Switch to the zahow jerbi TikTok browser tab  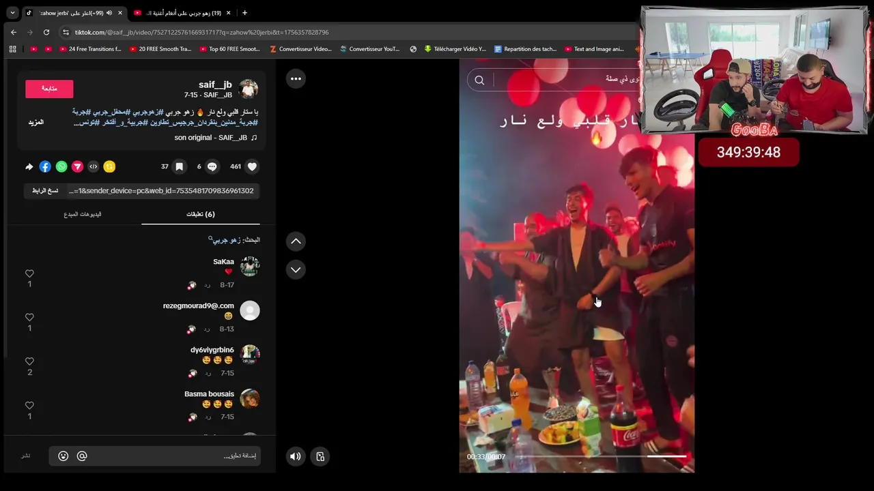(x=76, y=13)
